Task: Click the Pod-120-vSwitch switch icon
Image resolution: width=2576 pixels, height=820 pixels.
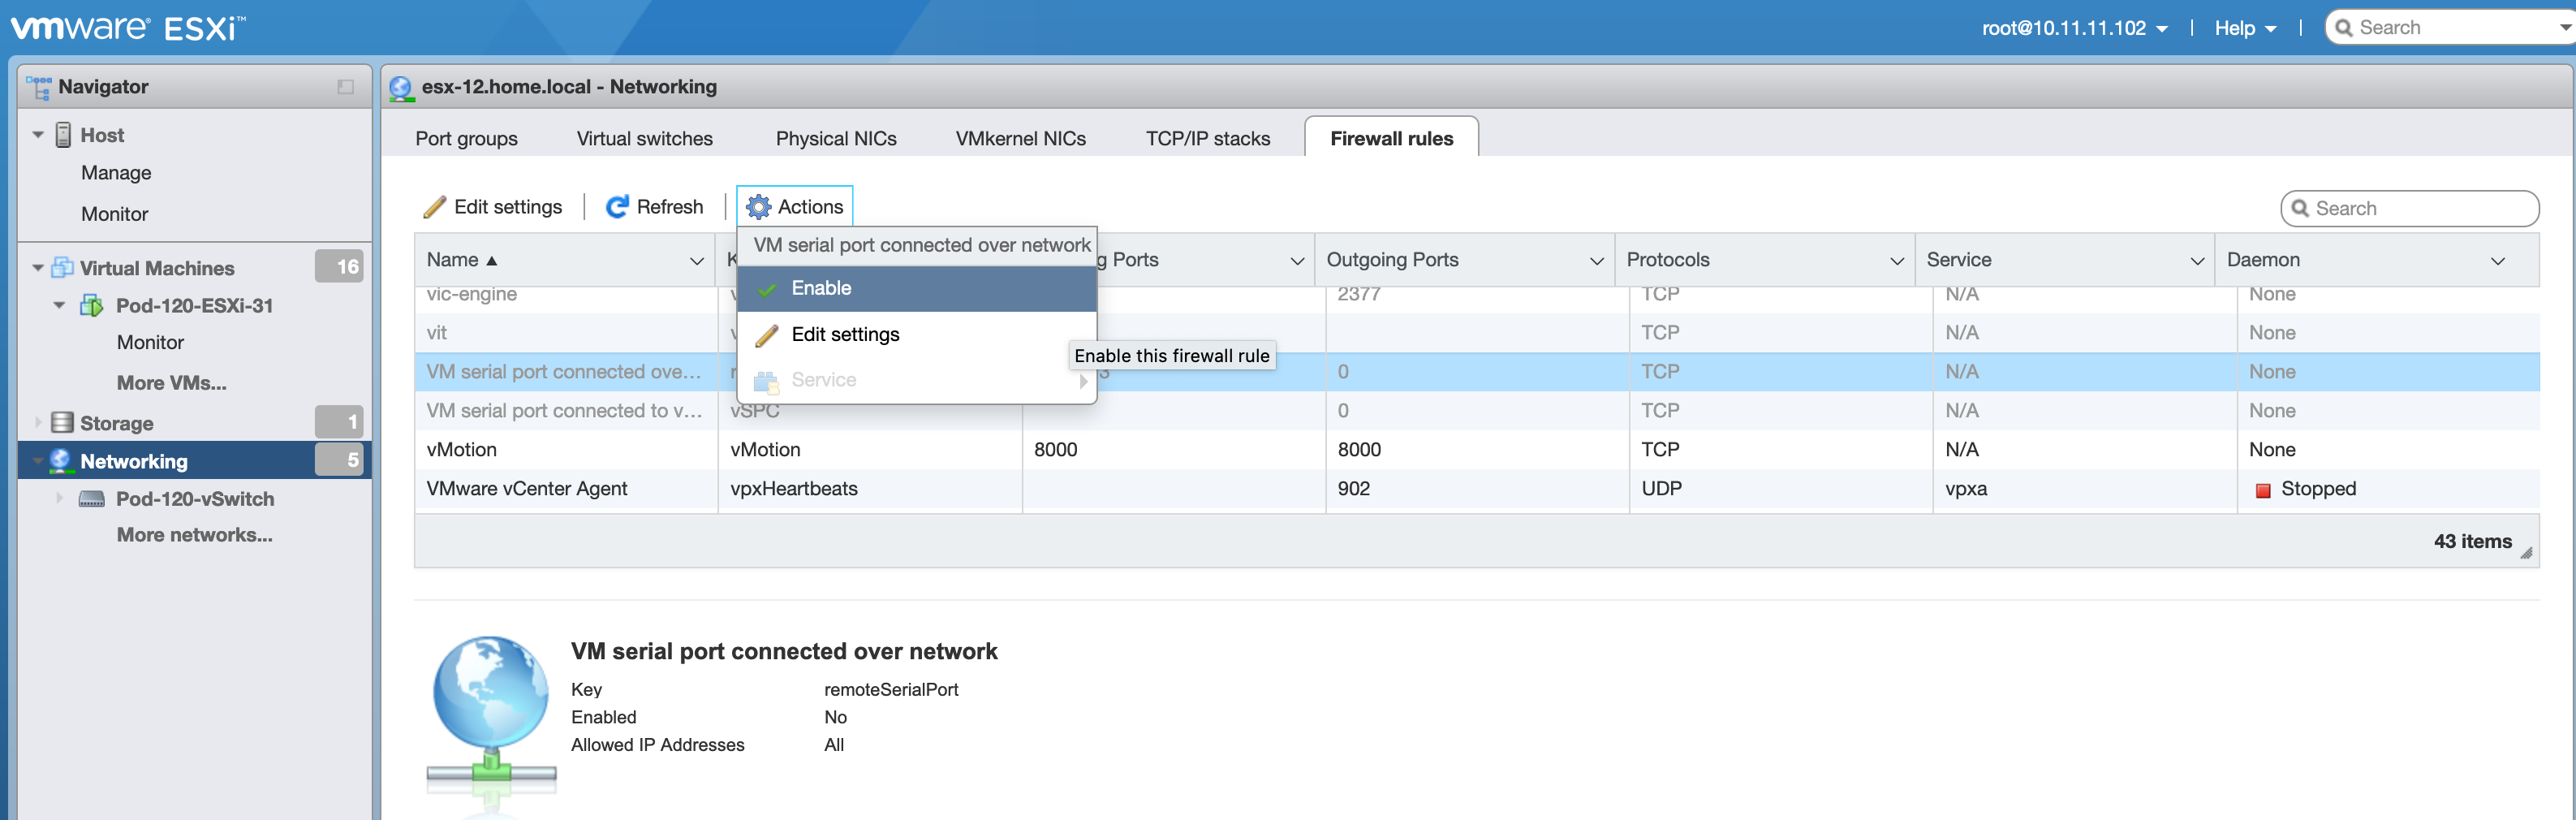Action: click(x=91, y=499)
